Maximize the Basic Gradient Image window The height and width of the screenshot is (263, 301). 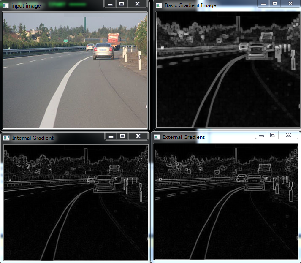coord(275,4)
